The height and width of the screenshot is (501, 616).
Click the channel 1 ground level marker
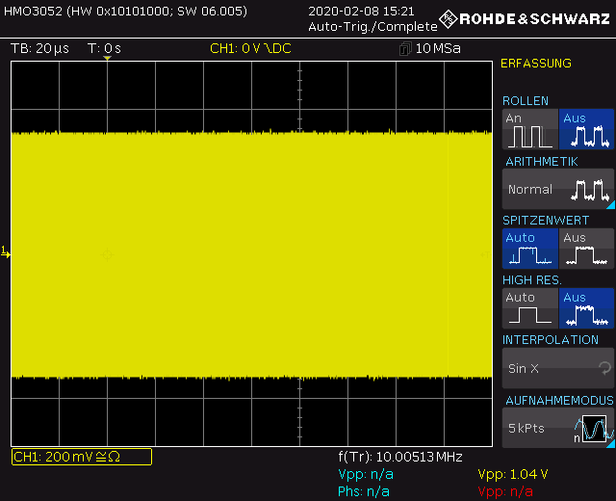tap(5, 252)
